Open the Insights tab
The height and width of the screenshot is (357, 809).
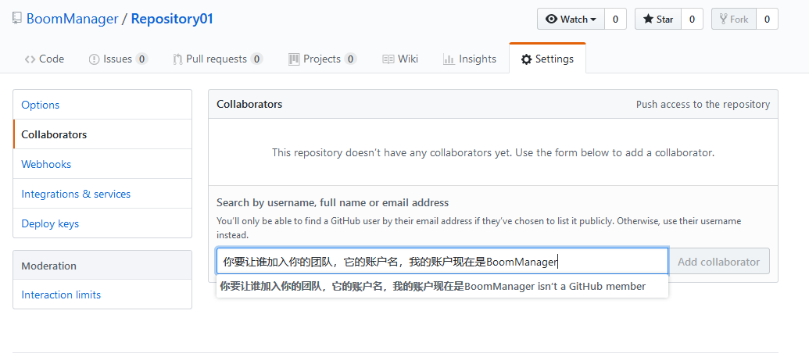point(470,59)
